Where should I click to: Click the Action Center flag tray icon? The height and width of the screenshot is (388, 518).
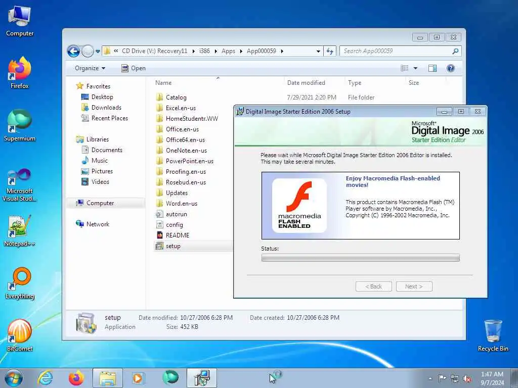tap(442, 378)
